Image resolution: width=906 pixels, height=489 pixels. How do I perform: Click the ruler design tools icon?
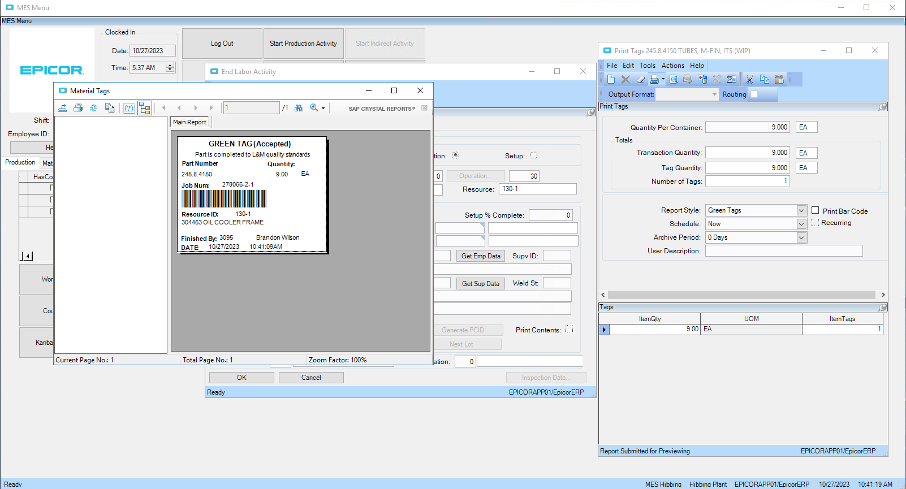(x=717, y=79)
